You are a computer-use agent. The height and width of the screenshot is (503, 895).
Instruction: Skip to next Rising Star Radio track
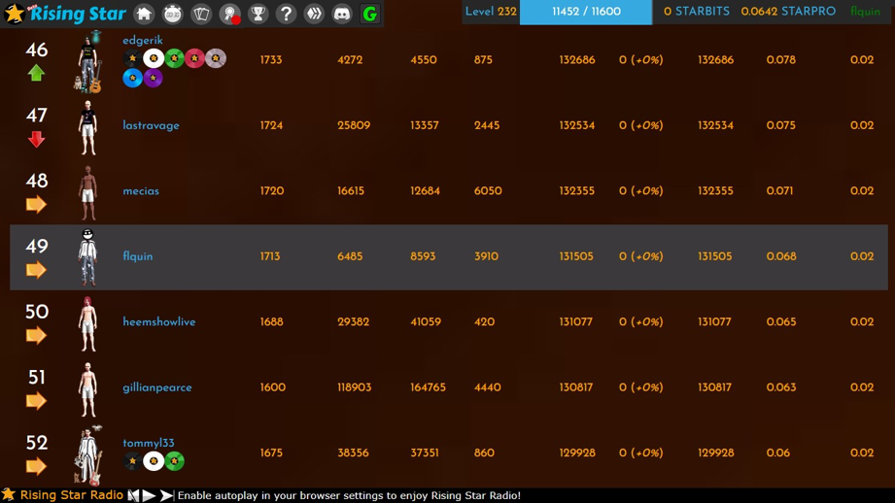(166, 495)
